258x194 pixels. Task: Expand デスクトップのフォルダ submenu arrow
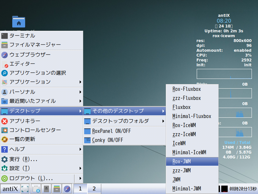pyautogui.click(x=163, y=121)
